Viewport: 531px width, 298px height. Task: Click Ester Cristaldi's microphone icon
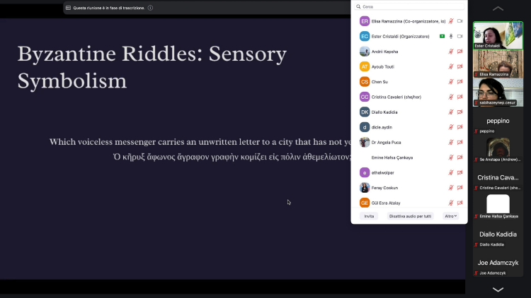point(451,36)
